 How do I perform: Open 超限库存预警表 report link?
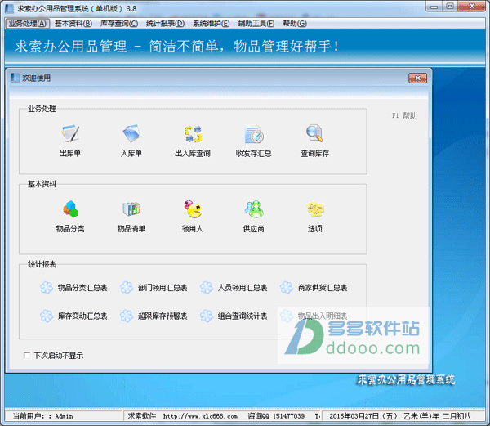(x=163, y=316)
